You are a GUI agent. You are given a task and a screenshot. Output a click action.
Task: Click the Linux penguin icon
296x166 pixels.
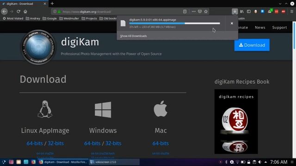pyautogui.click(x=45, y=109)
